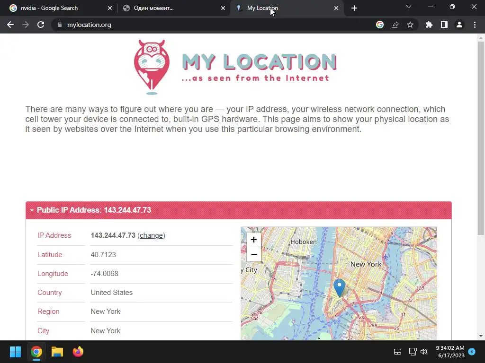Image resolution: width=485 pixels, height=363 pixels.
Task: Click the Hoboken label on the map
Action: point(304,242)
